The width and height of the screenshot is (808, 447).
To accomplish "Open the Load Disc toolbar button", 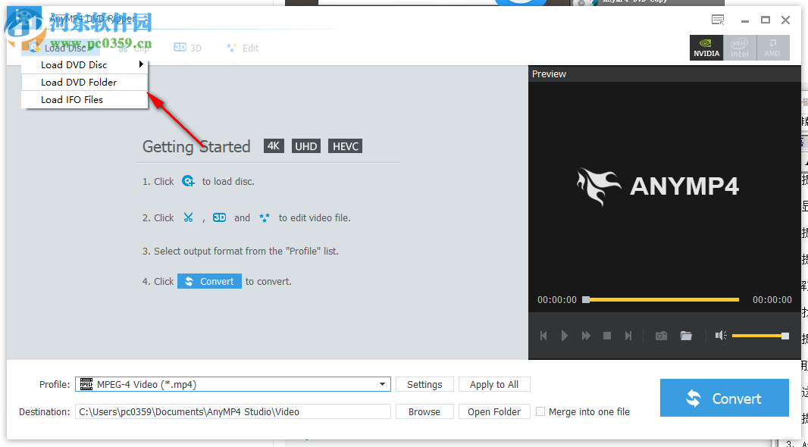I will pos(61,48).
